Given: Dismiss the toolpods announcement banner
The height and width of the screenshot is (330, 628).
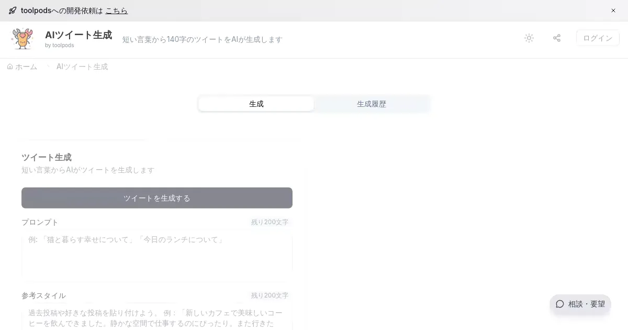Looking at the screenshot, I should [x=613, y=10].
